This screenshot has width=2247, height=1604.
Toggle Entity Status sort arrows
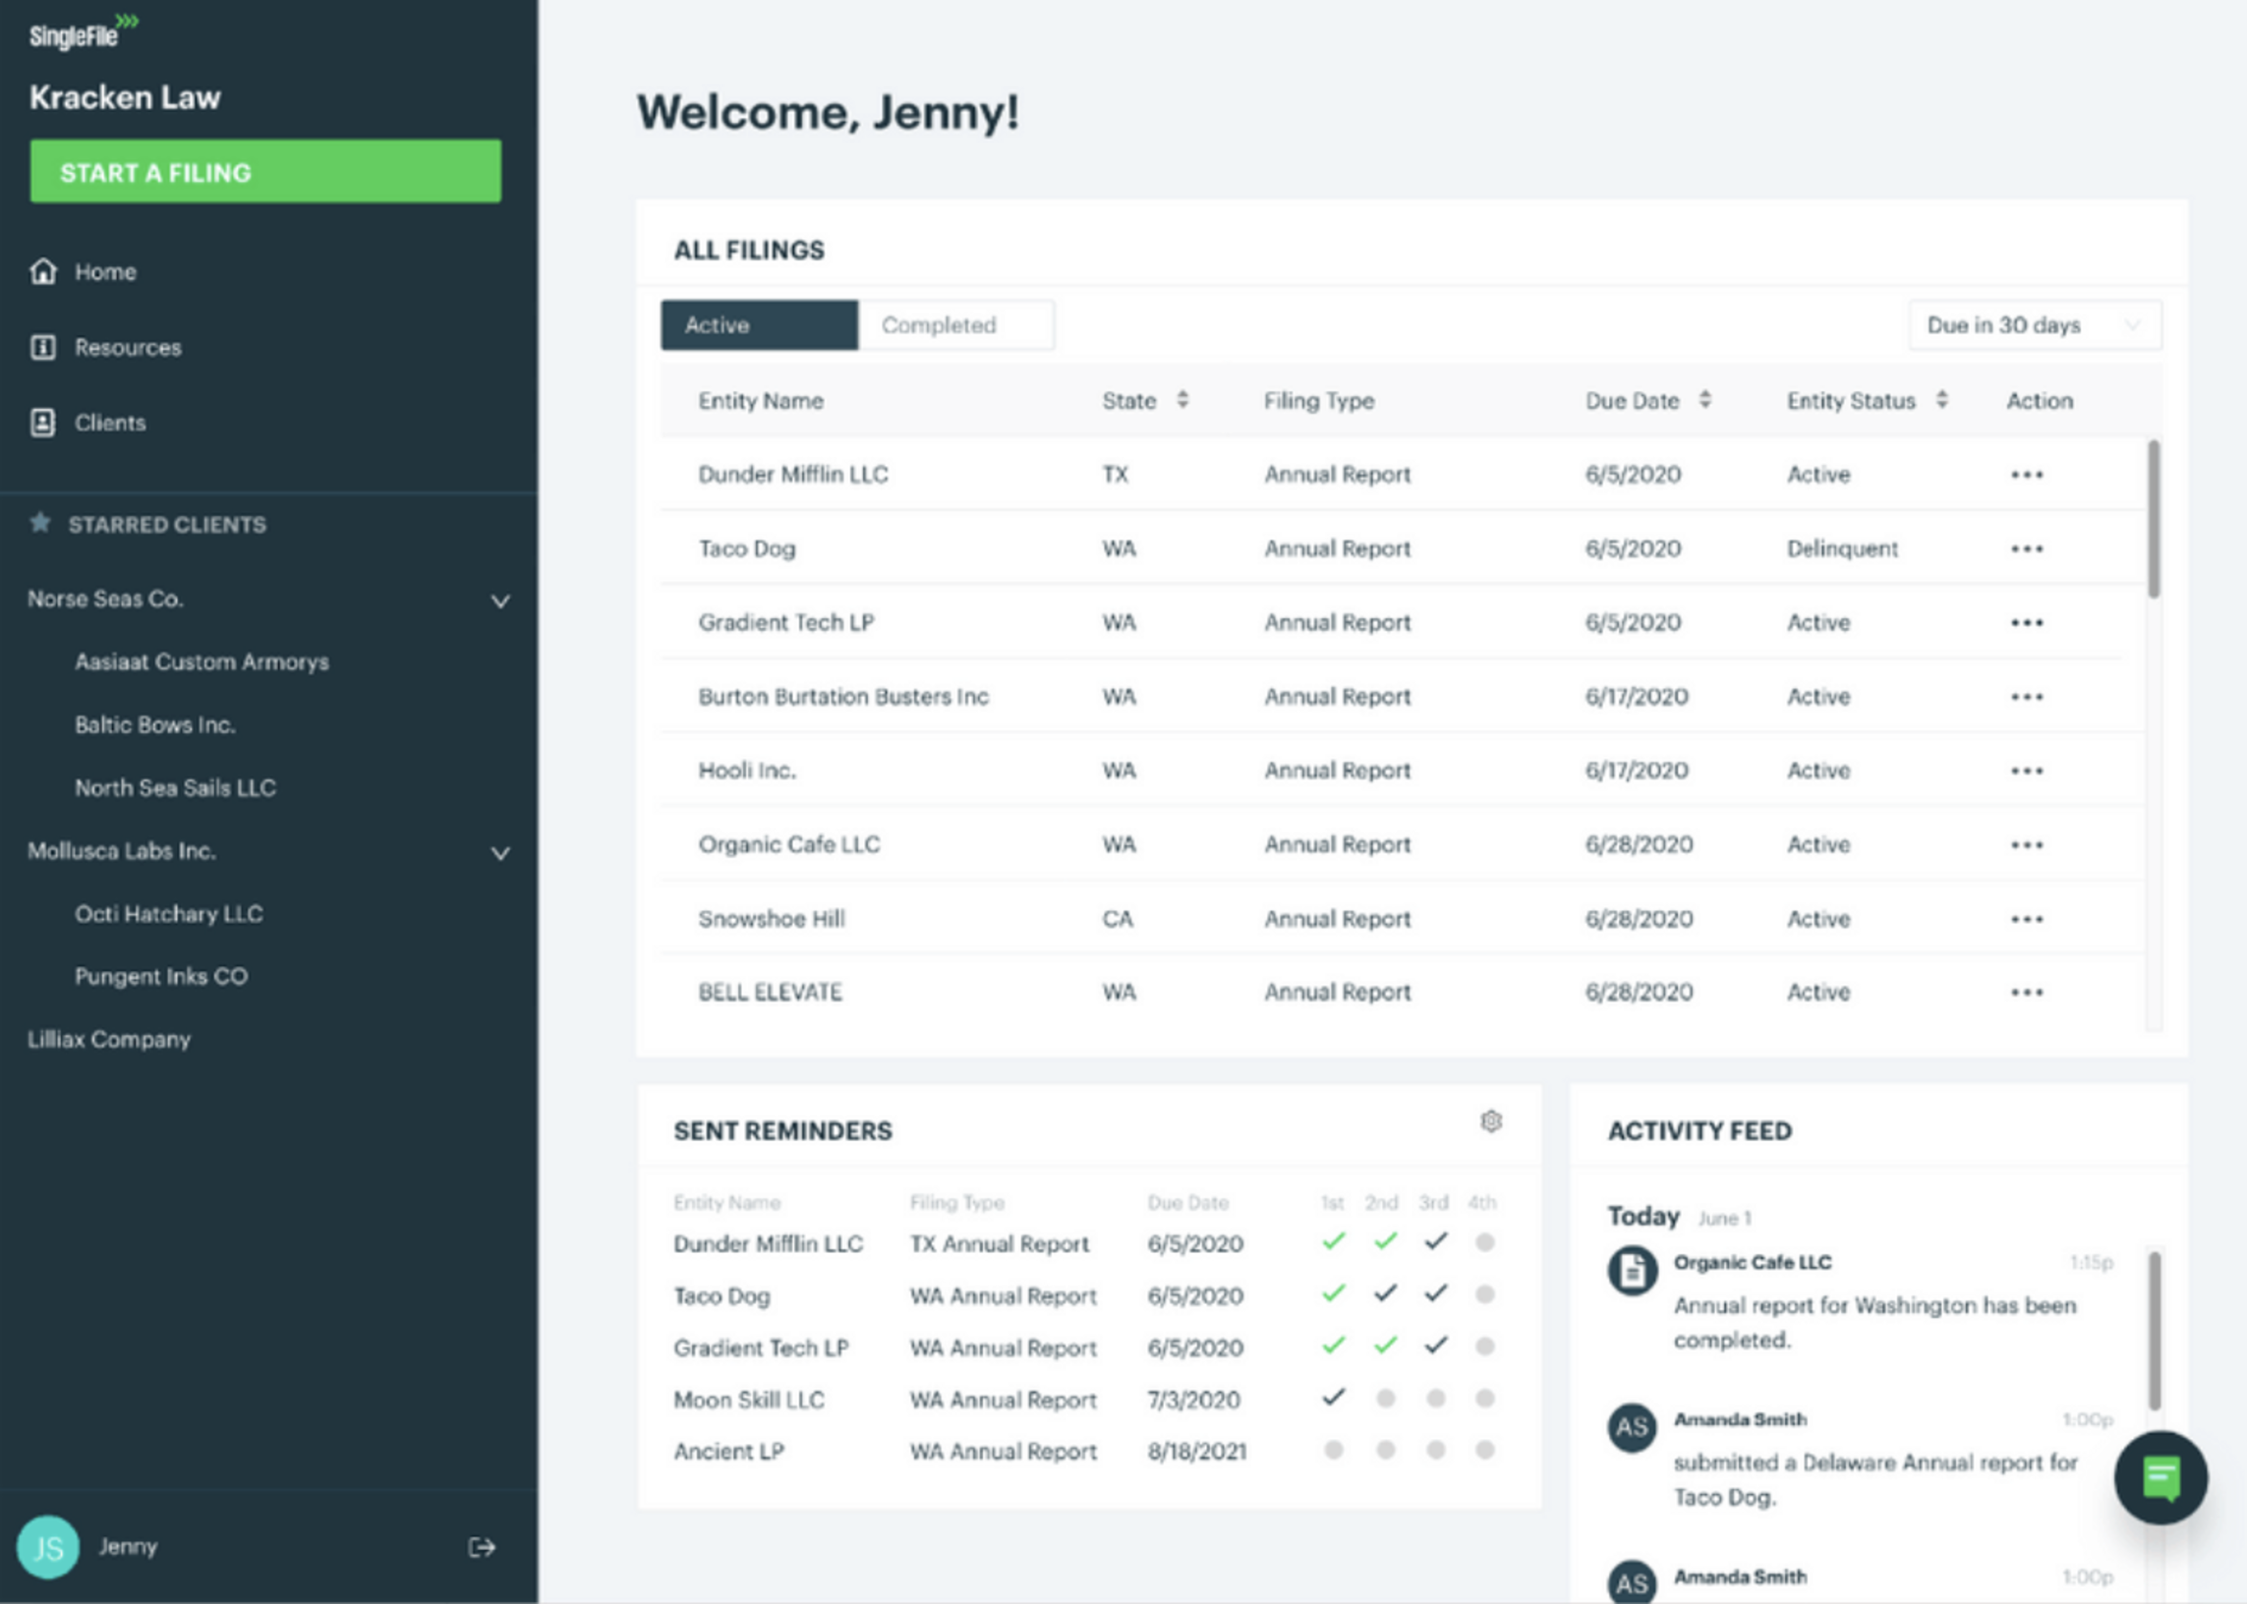1942,400
